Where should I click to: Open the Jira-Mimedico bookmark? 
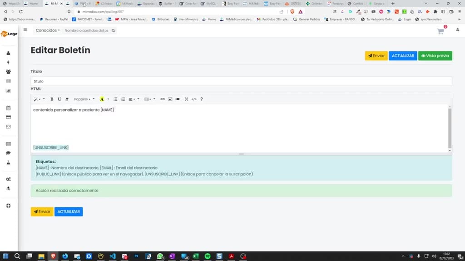point(186,19)
